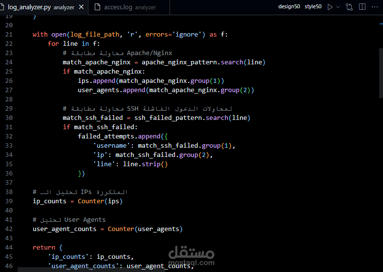Click "errors='ignore'" on line 21
This screenshot has width=383, height=272.
[x=173, y=34]
